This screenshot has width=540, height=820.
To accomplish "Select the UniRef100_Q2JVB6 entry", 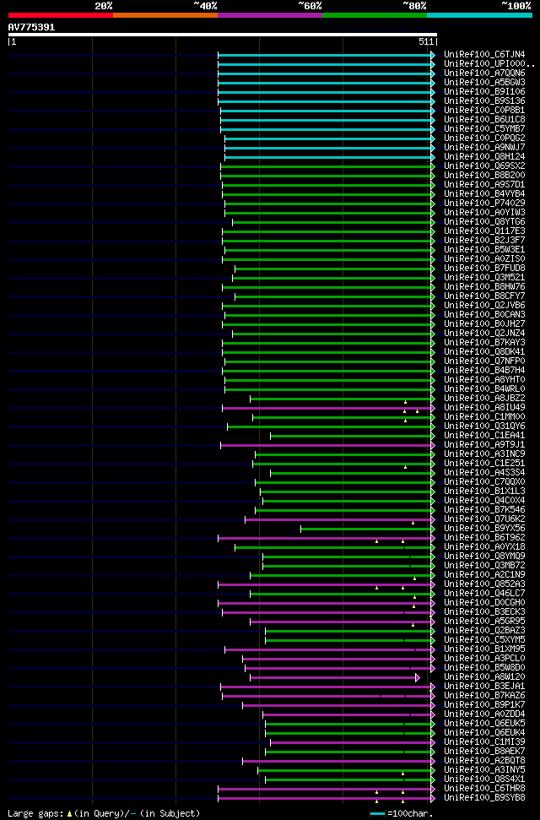I will (484, 306).
